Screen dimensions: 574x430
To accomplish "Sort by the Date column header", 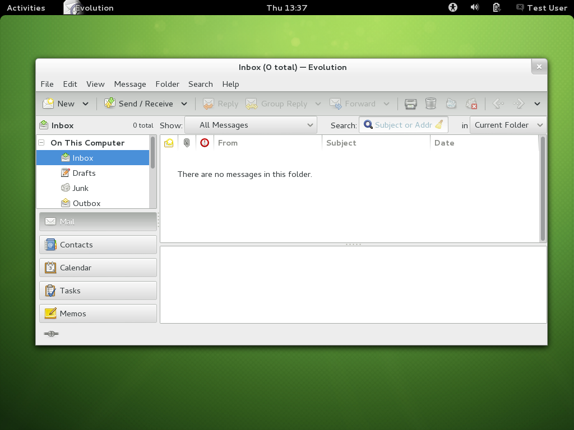I will pos(484,143).
